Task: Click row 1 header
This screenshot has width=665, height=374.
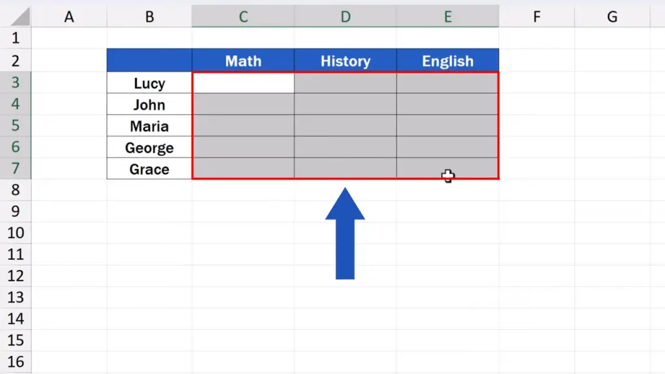Action: click(x=16, y=38)
